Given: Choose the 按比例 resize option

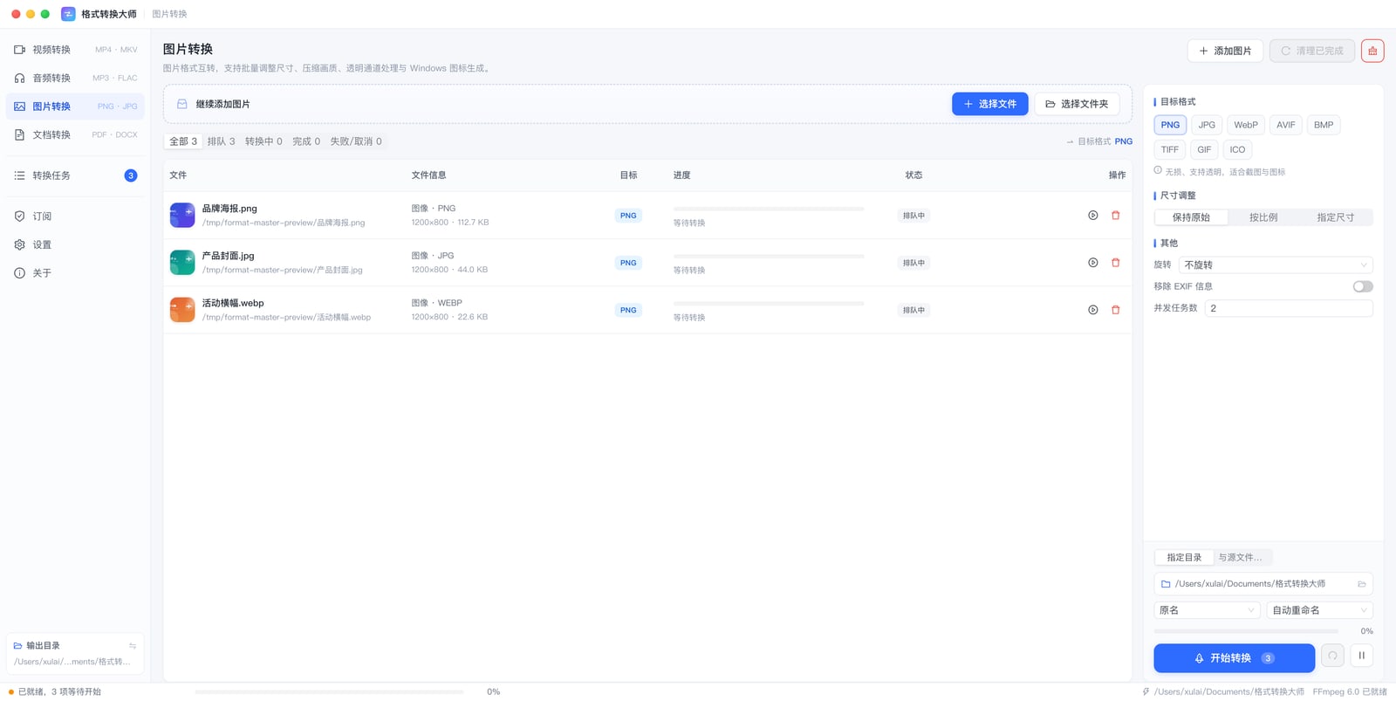Looking at the screenshot, I should [1263, 217].
